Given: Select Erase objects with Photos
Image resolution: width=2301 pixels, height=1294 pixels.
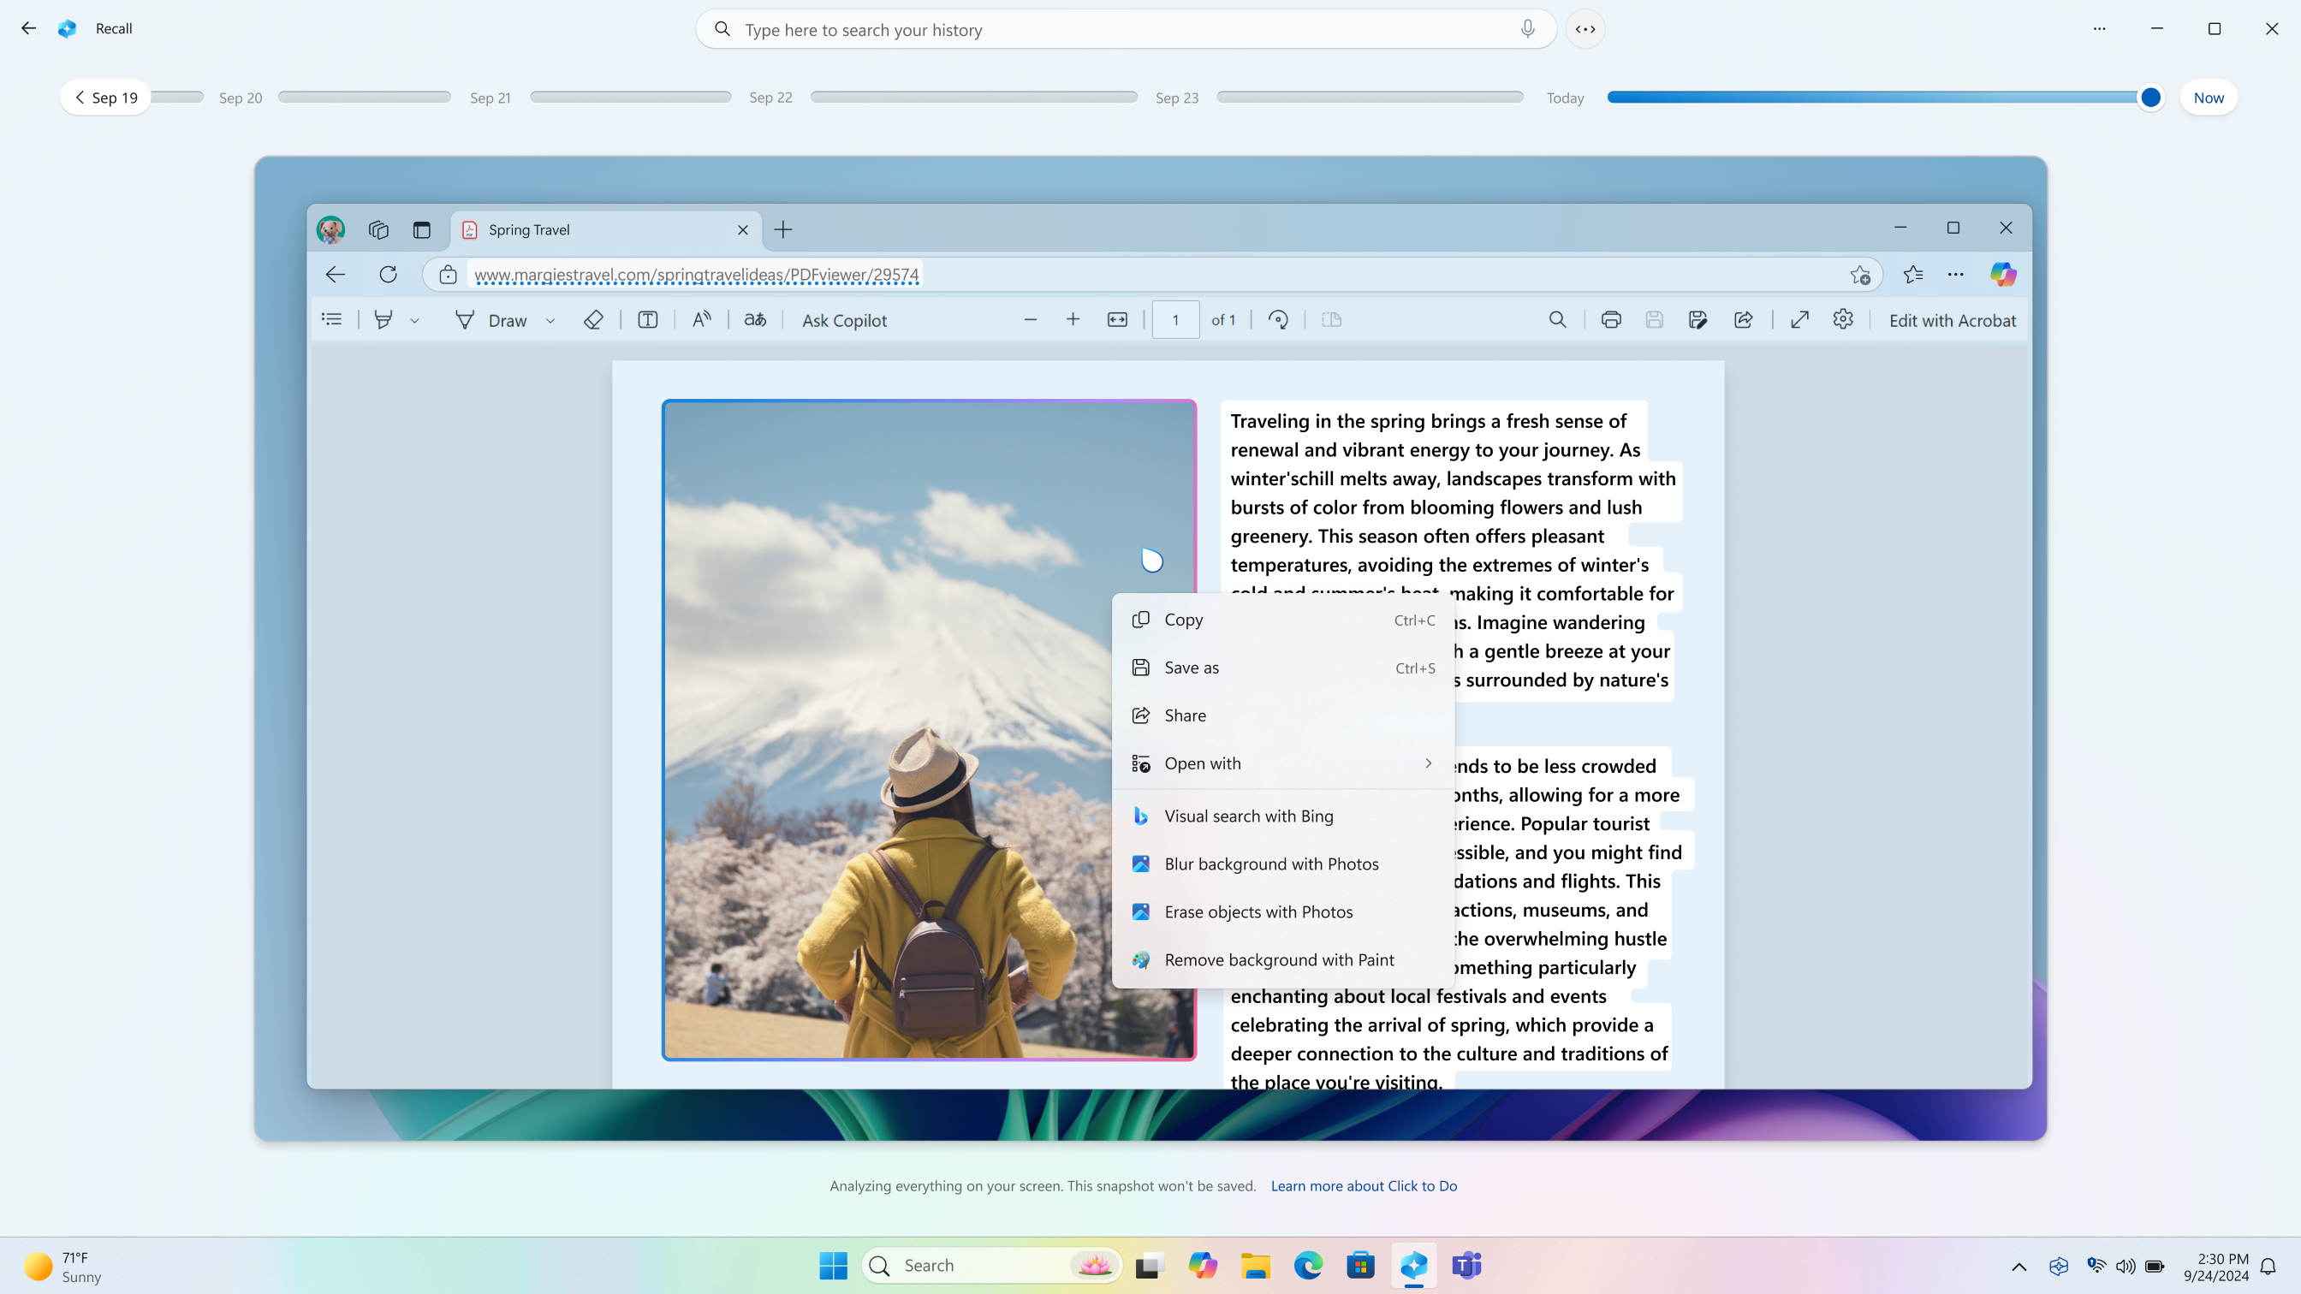Looking at the screenshot, I should pyautogui.click(x=1259, y=910).
